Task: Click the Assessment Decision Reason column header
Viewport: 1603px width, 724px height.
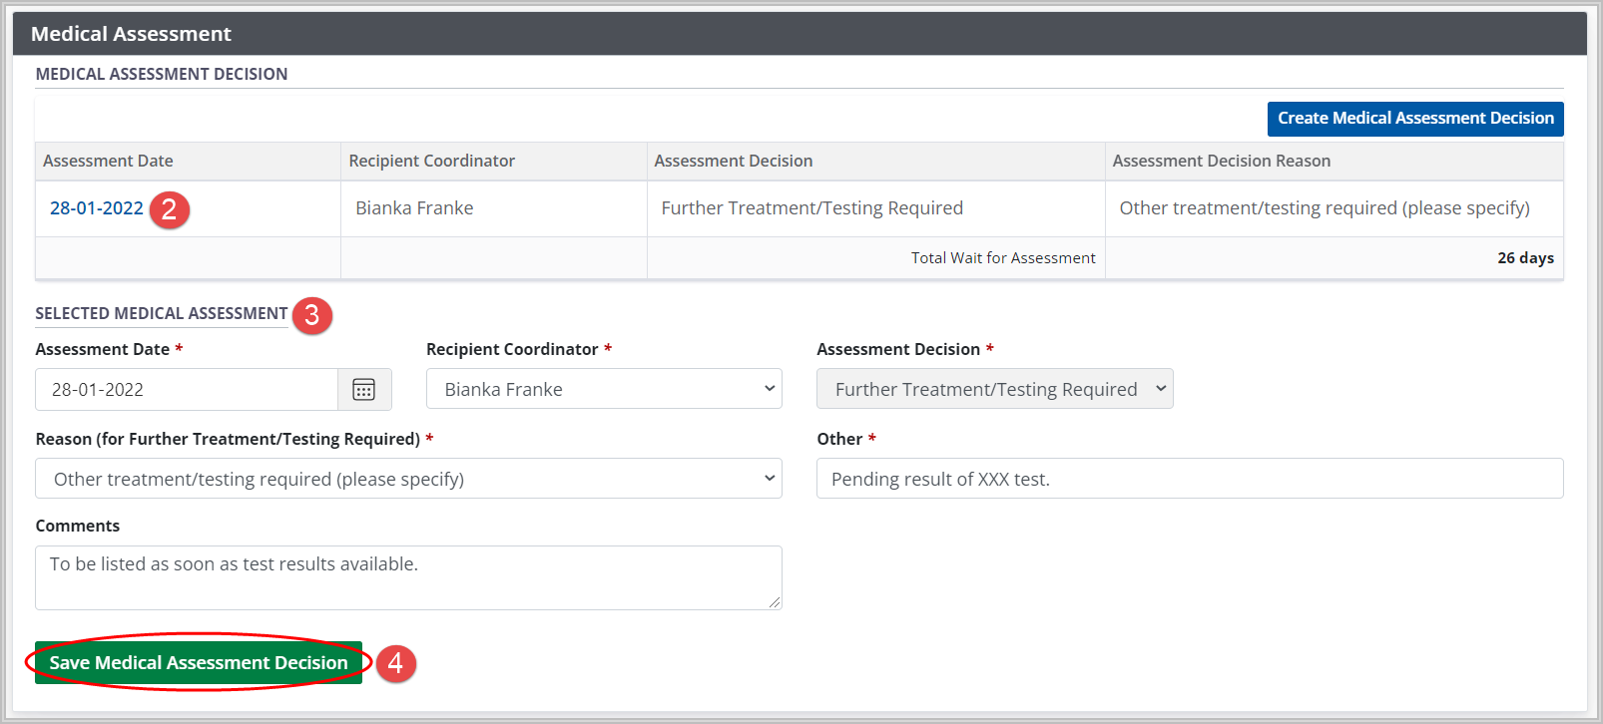Action: tap(1335, 162)
